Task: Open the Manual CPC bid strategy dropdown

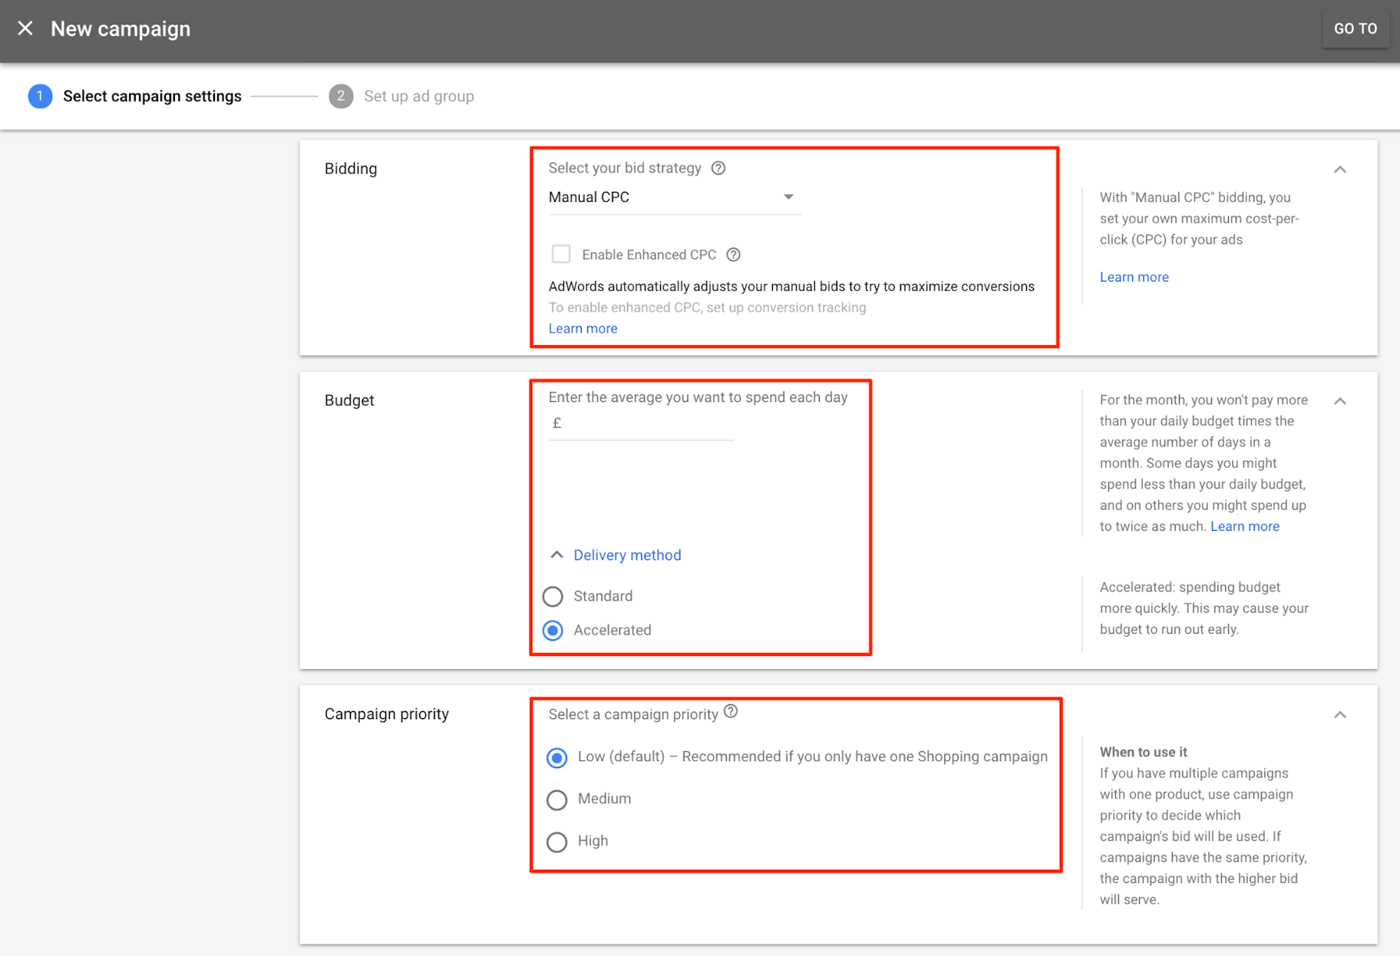Action: pyautogui.click(x=672, y=197)
